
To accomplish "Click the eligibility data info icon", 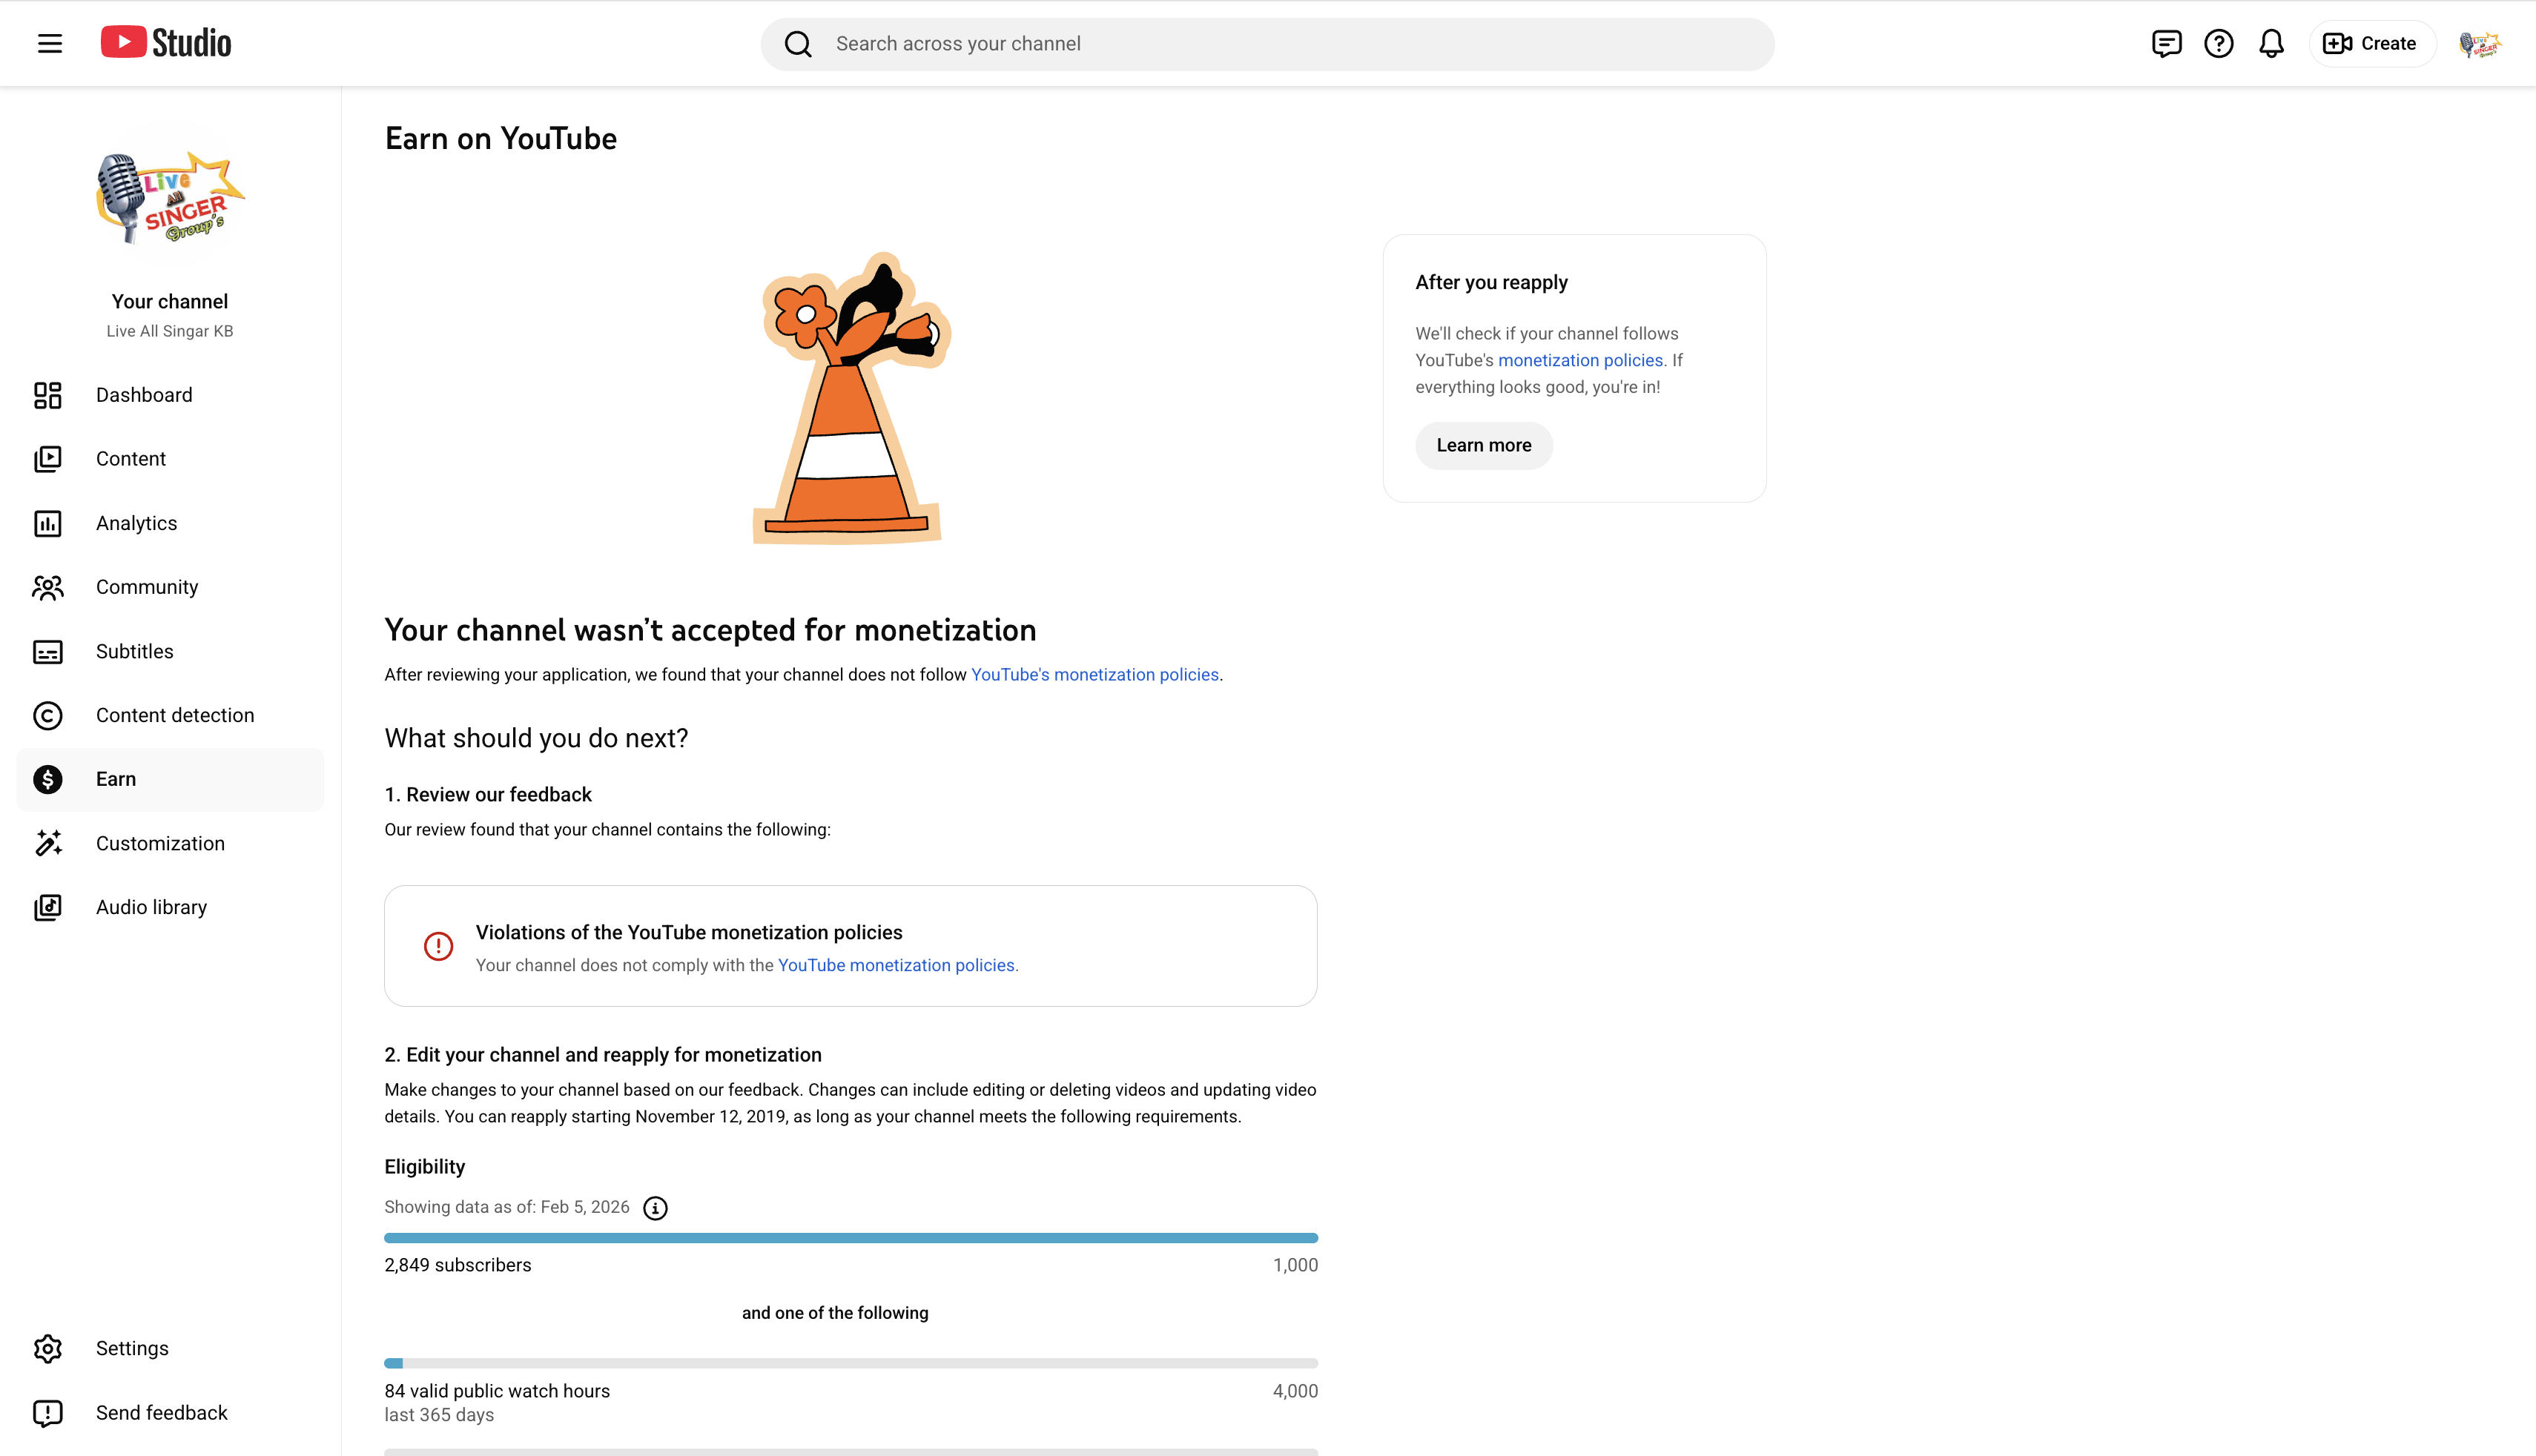I will [655, 1208].
